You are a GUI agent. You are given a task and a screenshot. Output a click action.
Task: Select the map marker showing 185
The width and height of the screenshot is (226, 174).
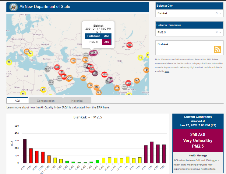pyautogui.click(x=129, y=45)
